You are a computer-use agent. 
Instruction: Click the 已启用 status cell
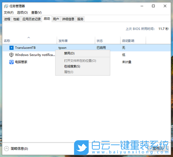coord(101,48)
